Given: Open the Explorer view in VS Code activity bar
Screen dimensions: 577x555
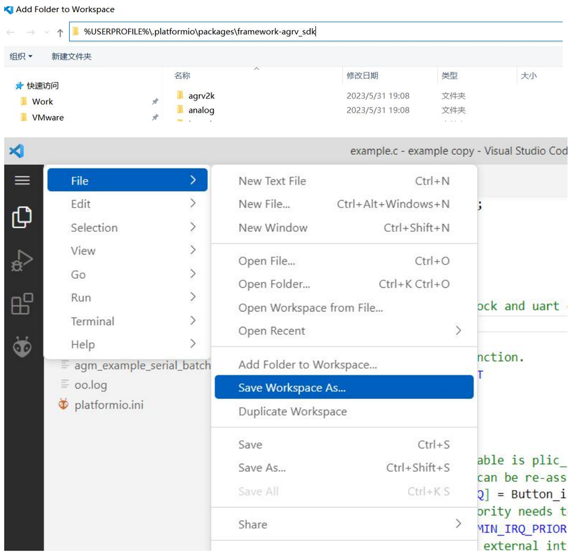Looking at the screenshot, I should click(x=21, y=217).
